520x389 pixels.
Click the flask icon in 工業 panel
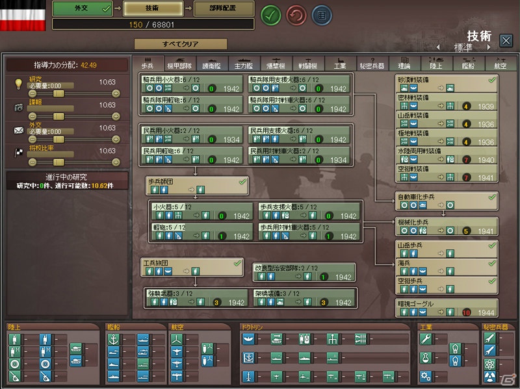(x=426, y=358)
